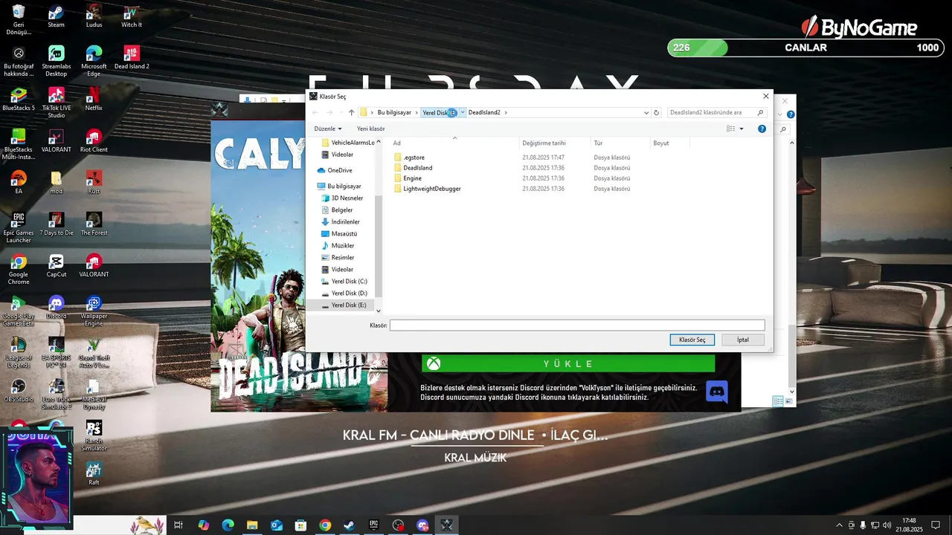Refresh the DeadIsland2 folder view

(x=656, y=112)
